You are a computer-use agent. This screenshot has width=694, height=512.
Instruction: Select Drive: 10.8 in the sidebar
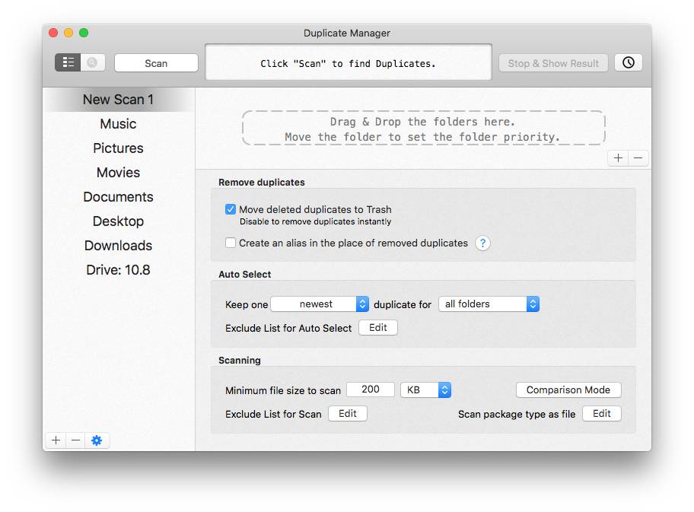click(x=118, y=269)
